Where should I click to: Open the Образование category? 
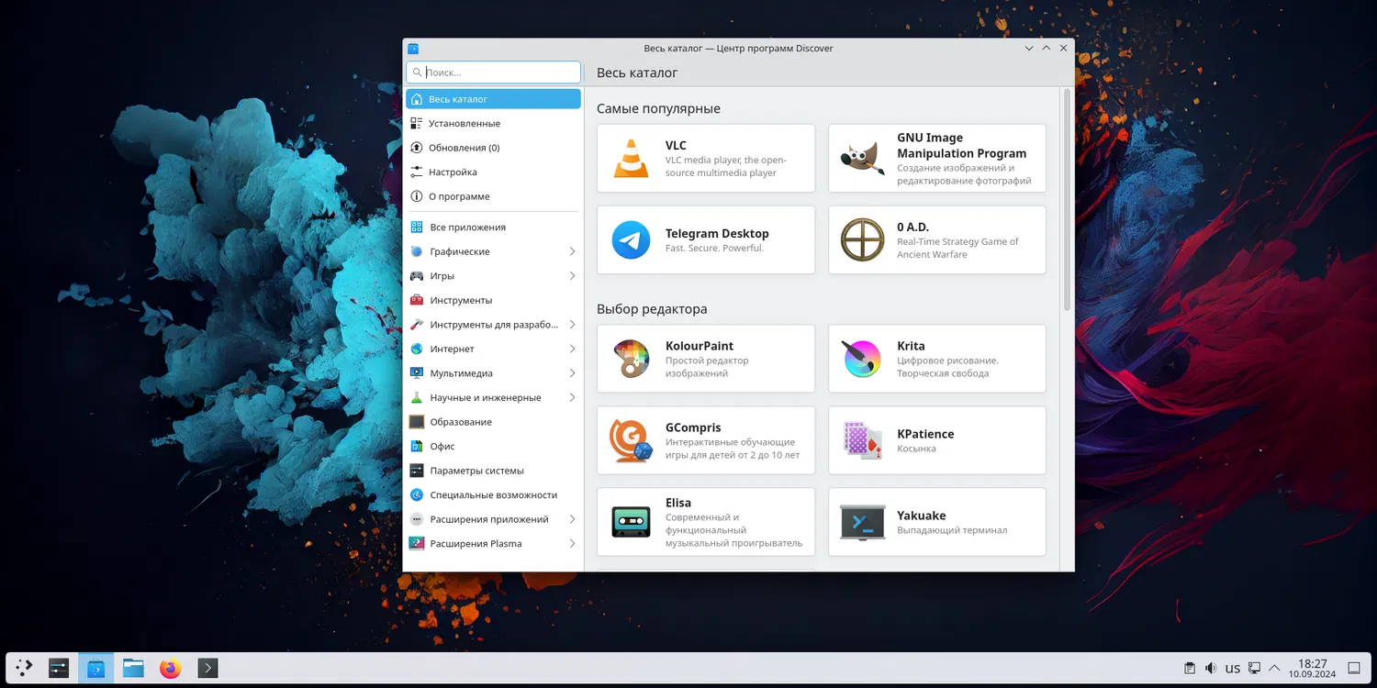coord(493,422)
